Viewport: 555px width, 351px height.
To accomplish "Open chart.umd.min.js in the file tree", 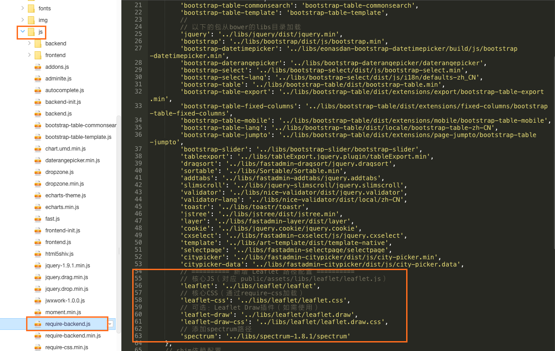I will coord(66,149).
